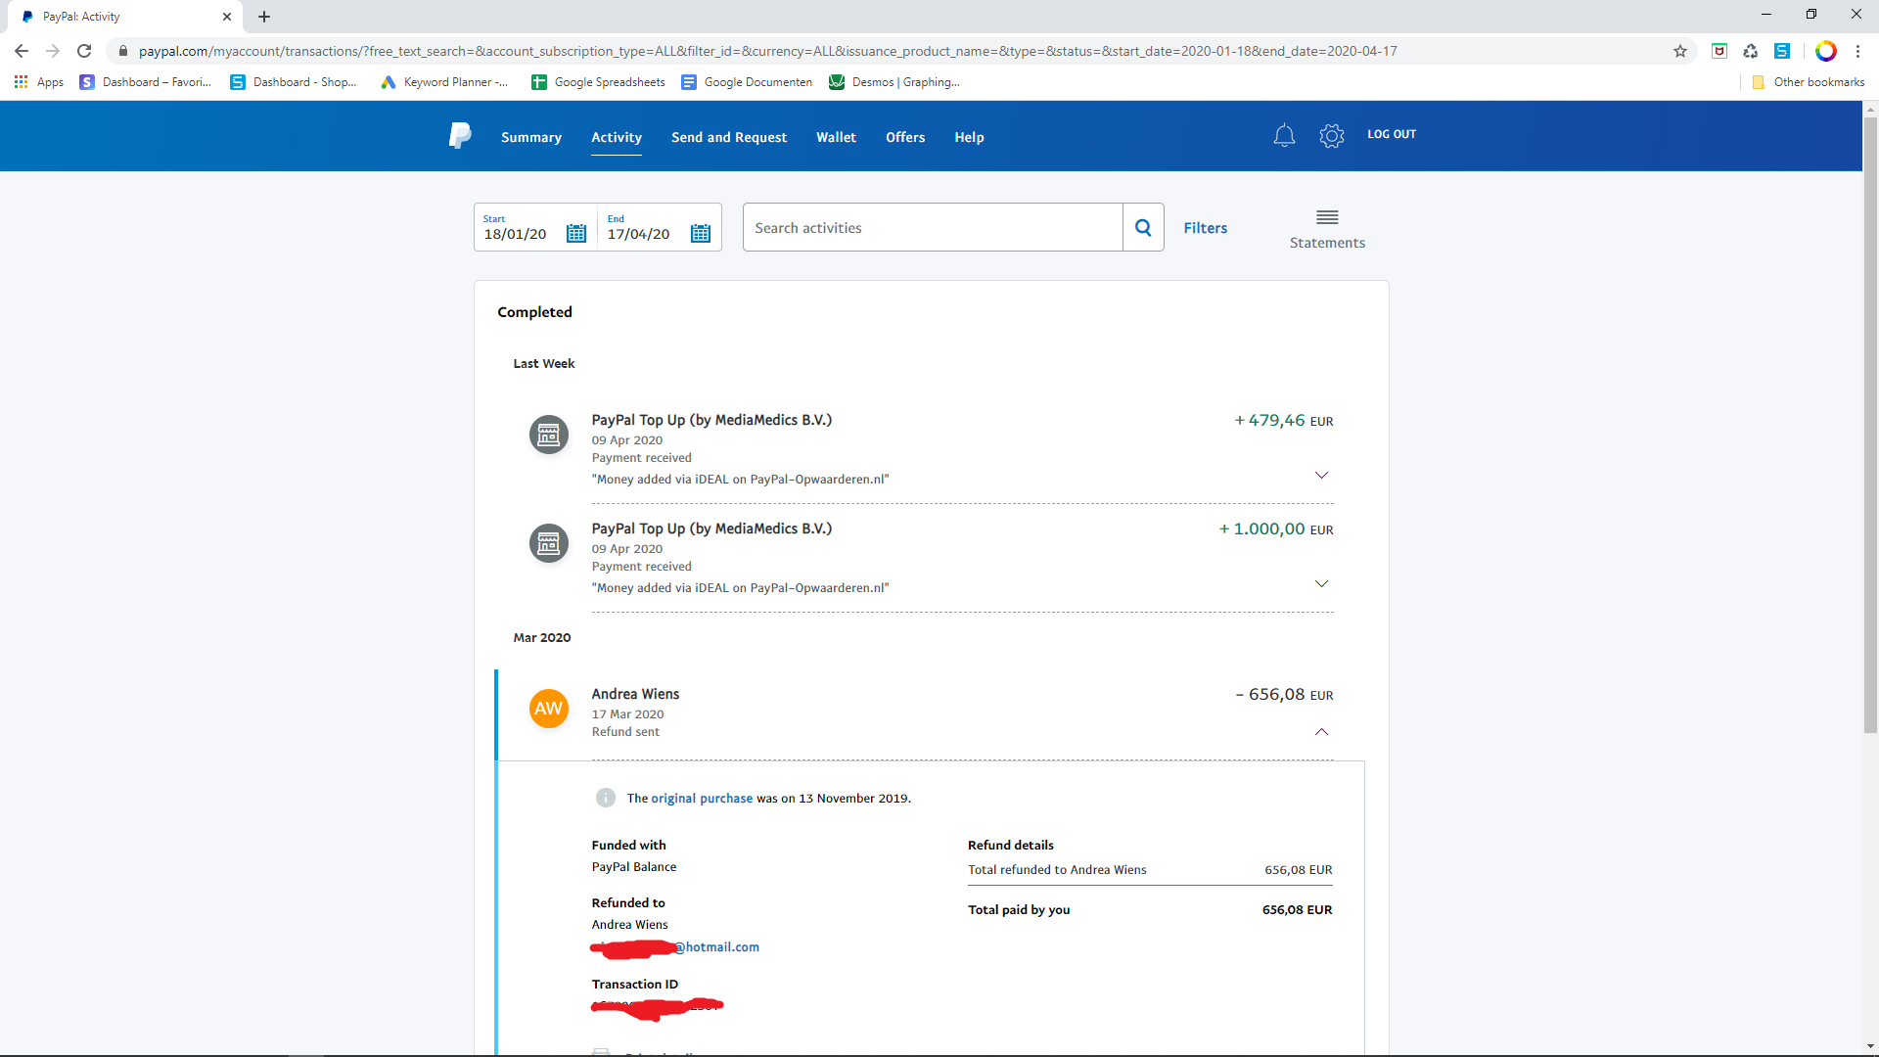Screen dimensions: 1879x1057
Task: Click the +1.000,00 EUR amount
Action: (1276, 529)
